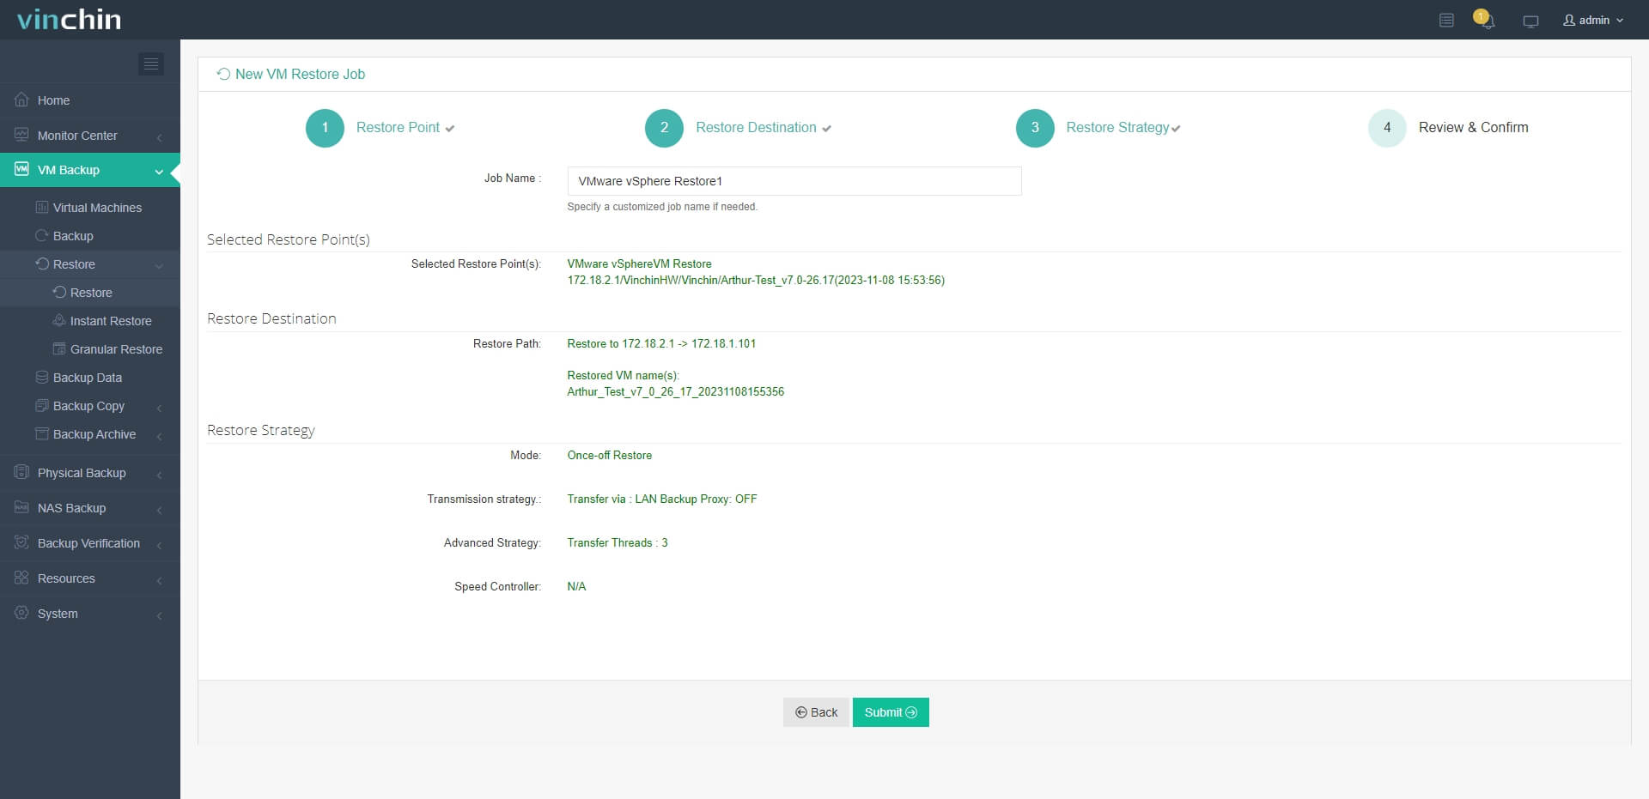This screenshot has width=1649, height=799.
Task: Open the task list icon in top bar
Action: click(1446, 20)
